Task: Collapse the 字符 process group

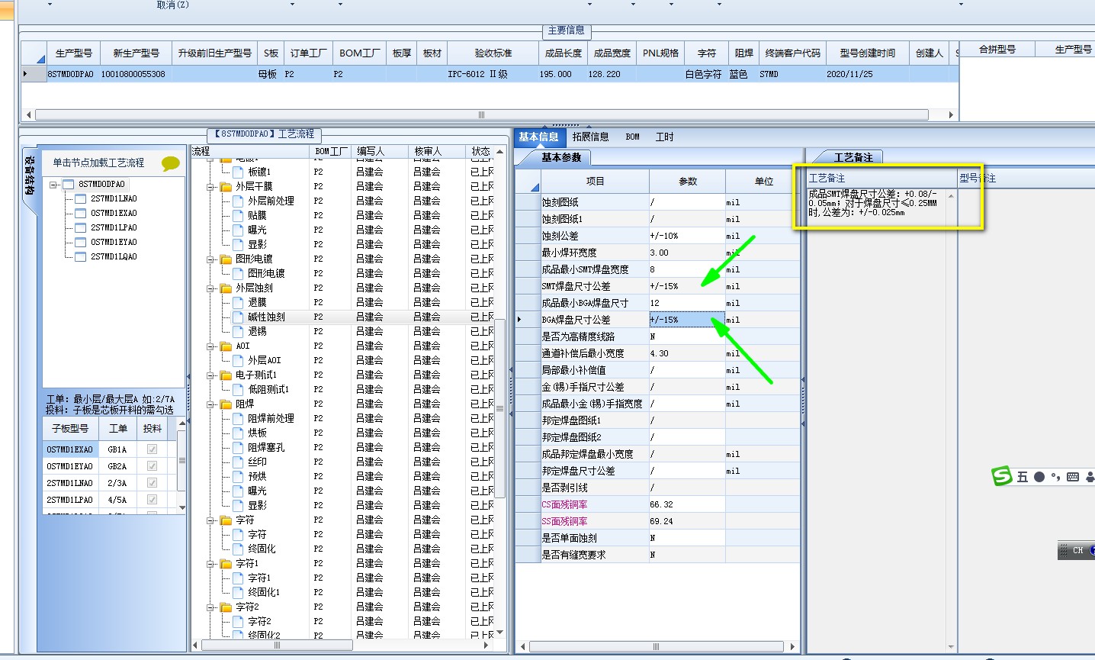Action: tap(210, 520)
